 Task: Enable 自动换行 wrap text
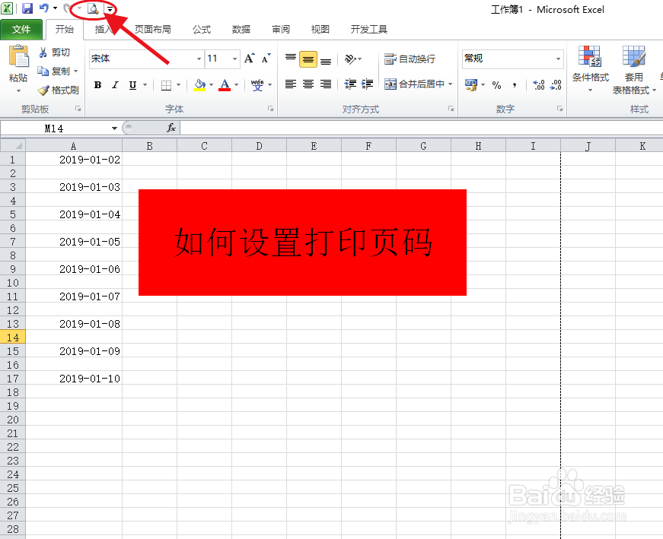[x=415, y=59]
